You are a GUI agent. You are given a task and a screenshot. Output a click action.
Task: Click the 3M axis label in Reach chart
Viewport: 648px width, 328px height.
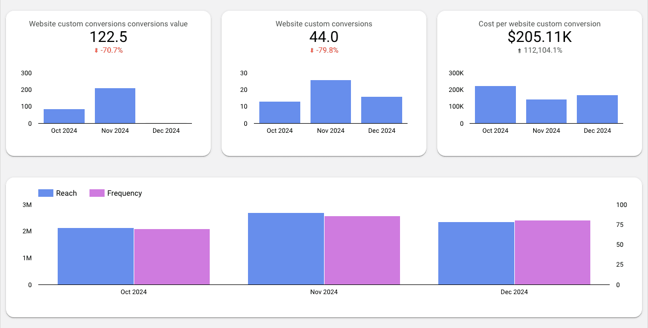tap(27, 205)
